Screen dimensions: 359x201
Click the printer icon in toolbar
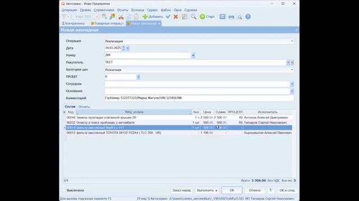coord(231,17)
